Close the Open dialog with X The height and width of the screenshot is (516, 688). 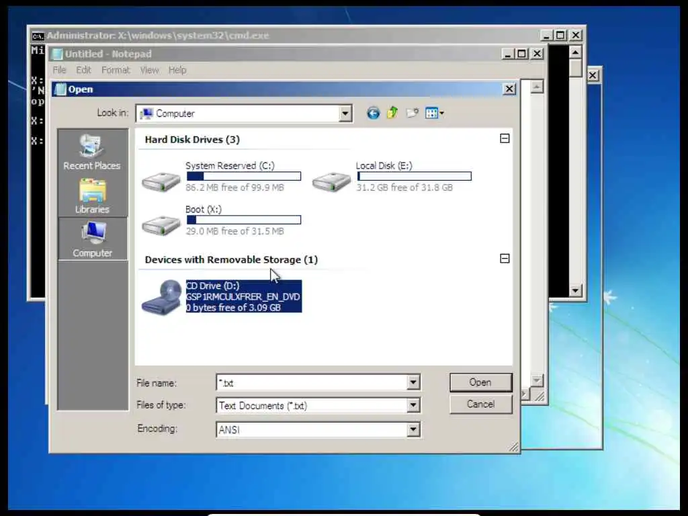point(509,89)
